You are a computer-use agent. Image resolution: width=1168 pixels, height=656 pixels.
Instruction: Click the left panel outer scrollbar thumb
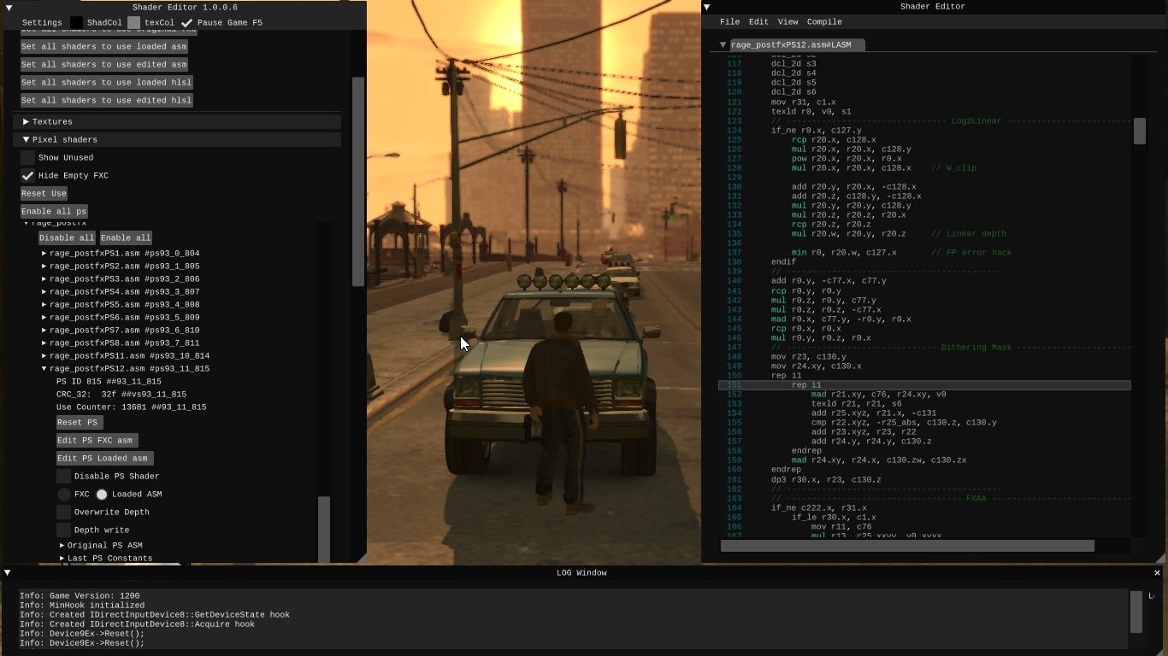click(x=358, y=181)
